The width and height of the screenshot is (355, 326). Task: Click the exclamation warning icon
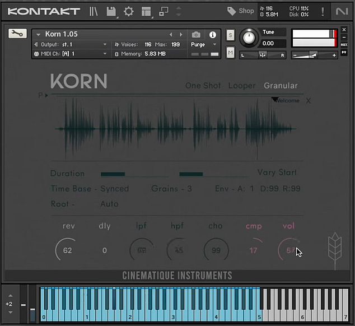tap(323, 11)
